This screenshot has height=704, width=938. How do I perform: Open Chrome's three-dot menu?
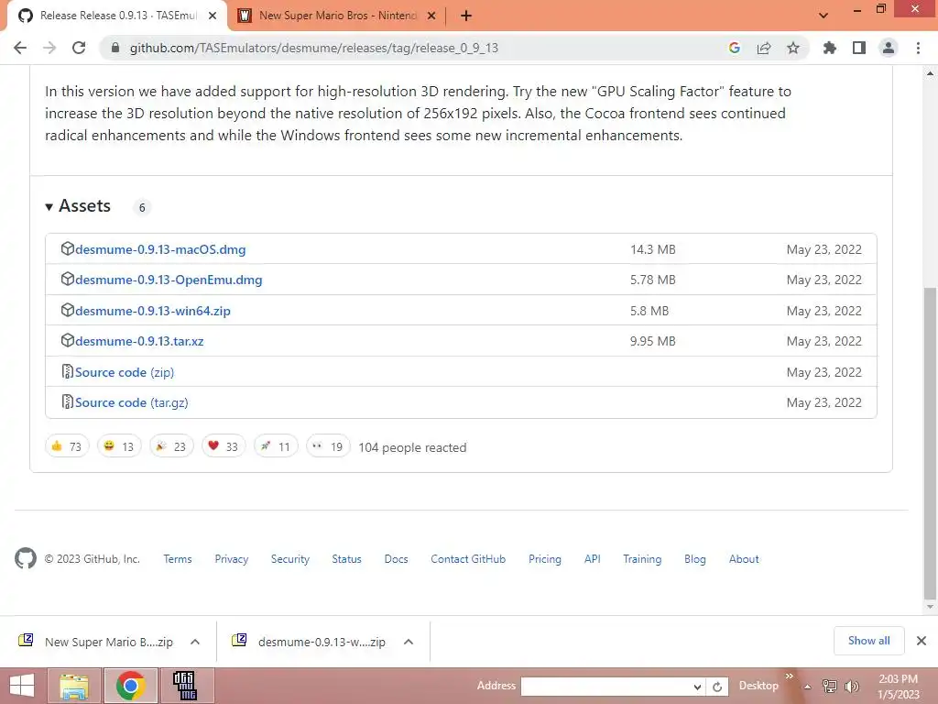(918, 48)
